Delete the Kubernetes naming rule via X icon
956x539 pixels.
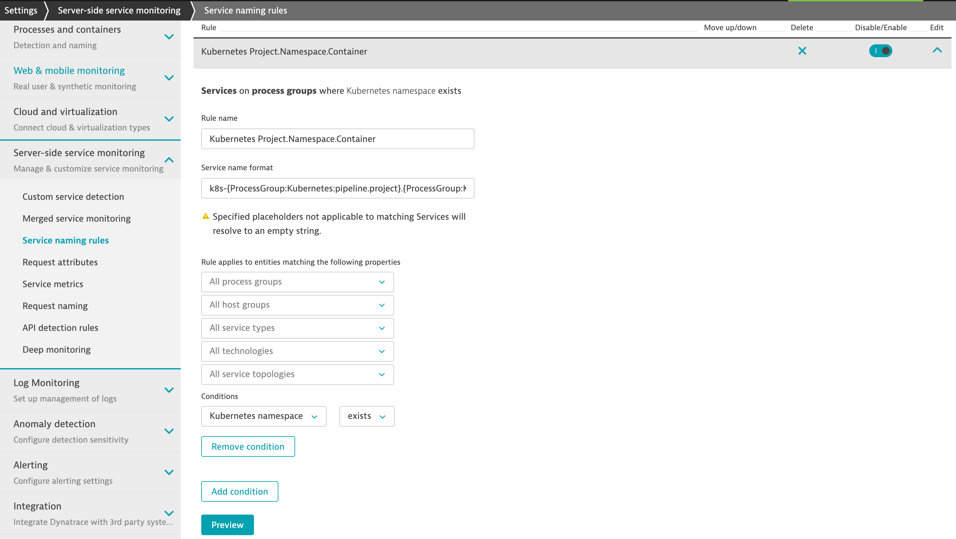coord(802,51)
